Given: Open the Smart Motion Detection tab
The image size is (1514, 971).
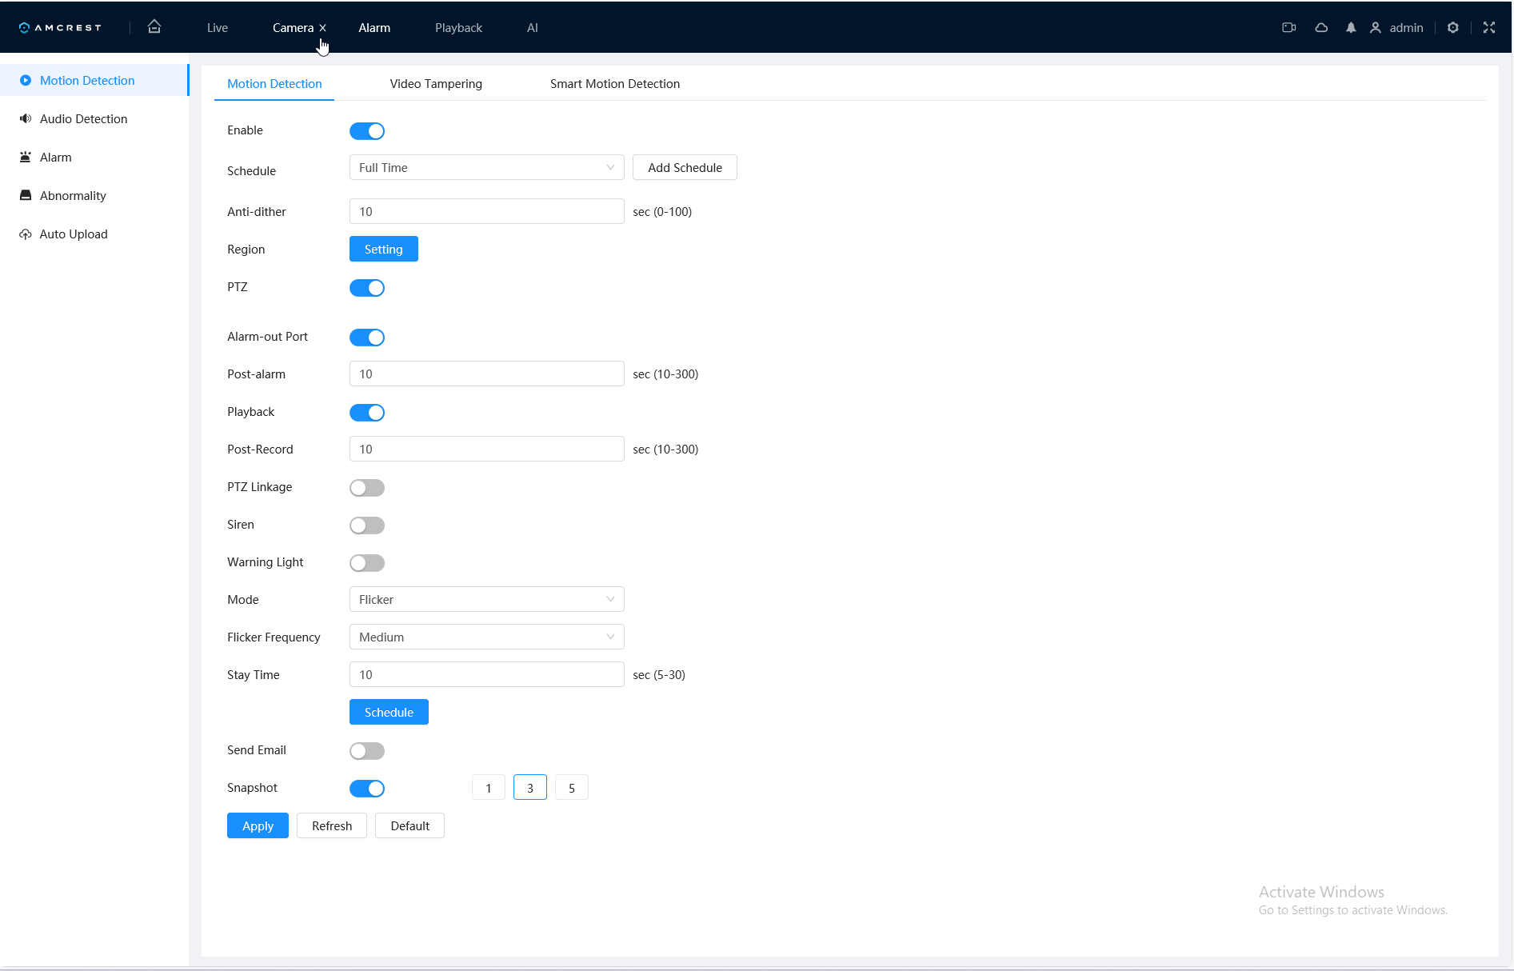Looking at the screenshot, I should [x=615, y=84].
